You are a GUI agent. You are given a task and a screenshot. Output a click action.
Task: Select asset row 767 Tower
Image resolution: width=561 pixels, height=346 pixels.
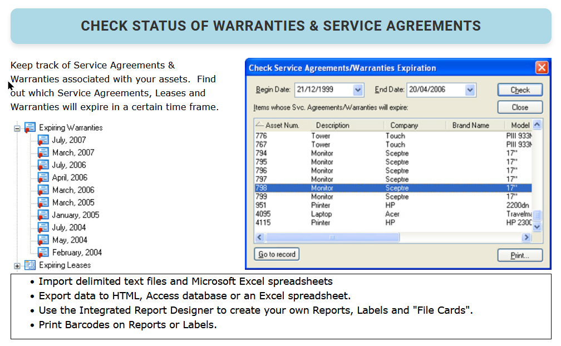tap(393, 145)
